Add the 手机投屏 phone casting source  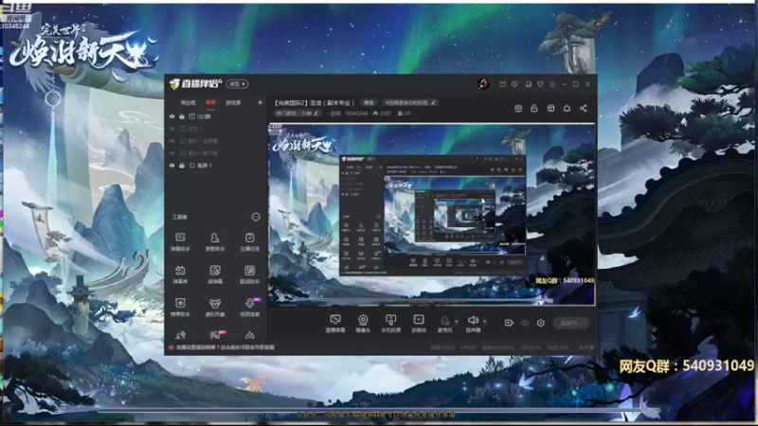click(390, 323)
